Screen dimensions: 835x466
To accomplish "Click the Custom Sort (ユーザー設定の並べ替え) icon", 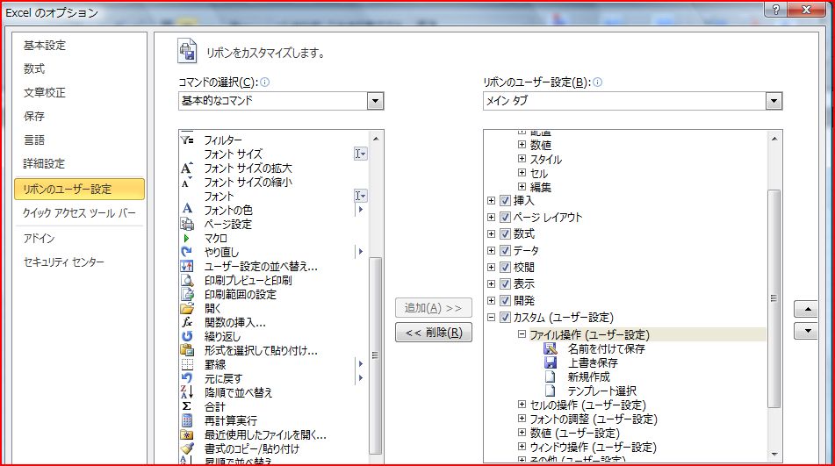I will (187, 266).
